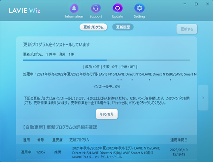Screen dimensions: 213x162
Task: Click the 適用中 status cell
Action: (26, 152)
